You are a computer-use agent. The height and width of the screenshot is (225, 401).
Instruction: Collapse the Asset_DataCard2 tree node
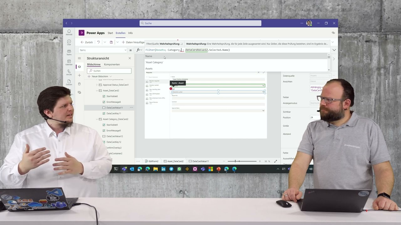97,91
